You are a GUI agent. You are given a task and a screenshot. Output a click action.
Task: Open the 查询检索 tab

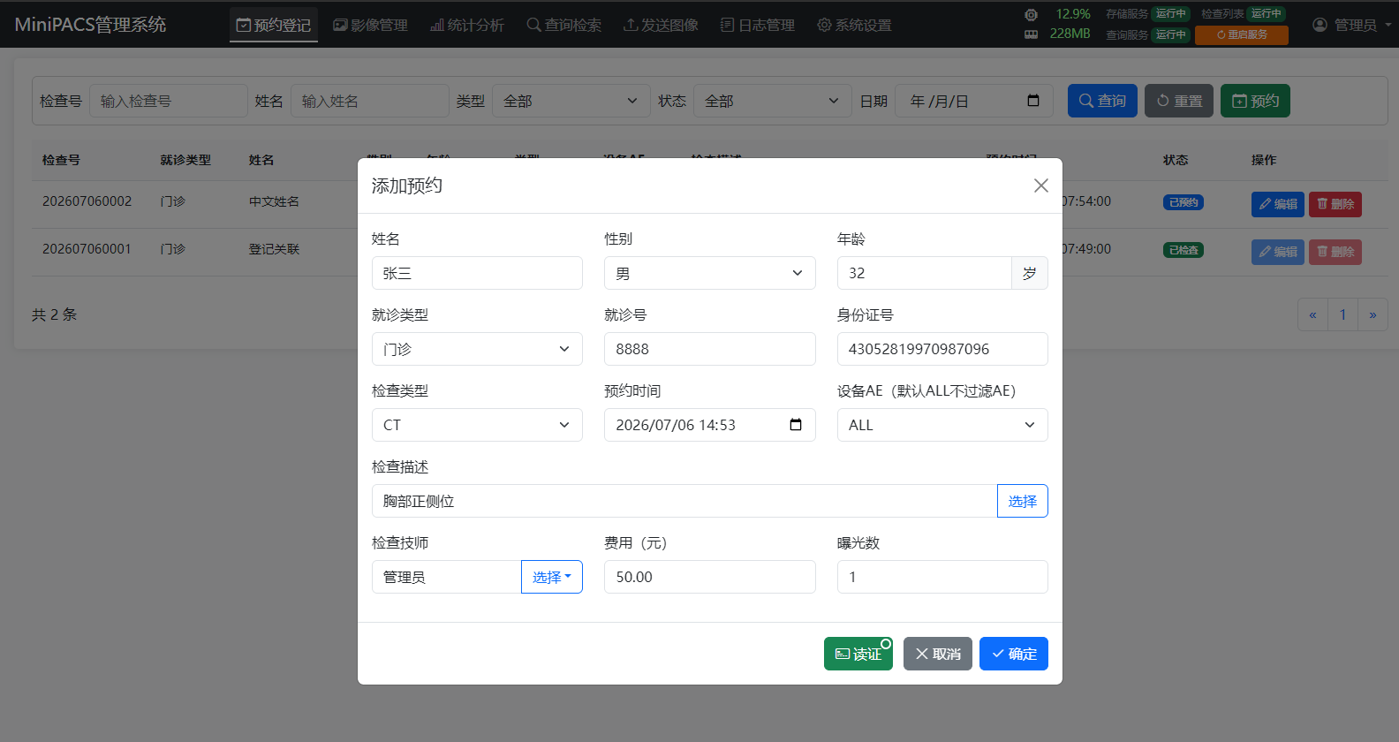(x=564, y=25)
